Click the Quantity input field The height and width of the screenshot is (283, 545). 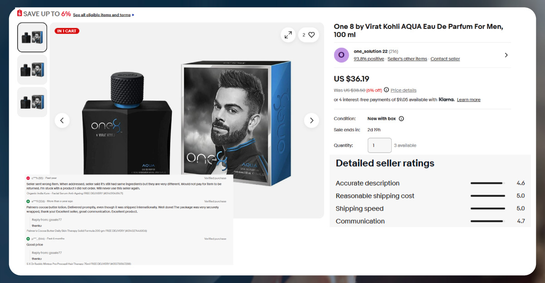click(380, 145)
